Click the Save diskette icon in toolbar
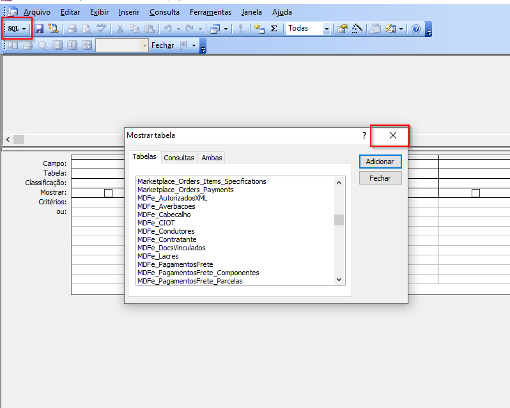Viewport: 510px width, 408px height. [39, 29]
